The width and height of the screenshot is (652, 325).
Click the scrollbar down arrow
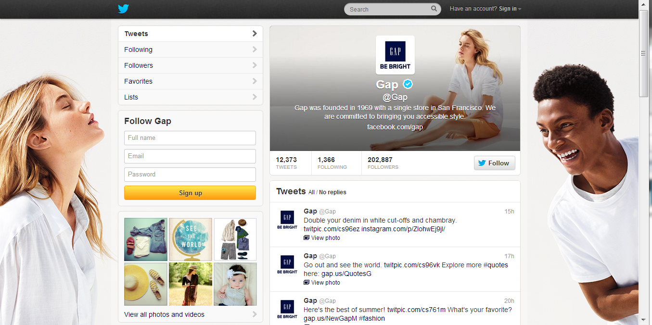(643, 319)
